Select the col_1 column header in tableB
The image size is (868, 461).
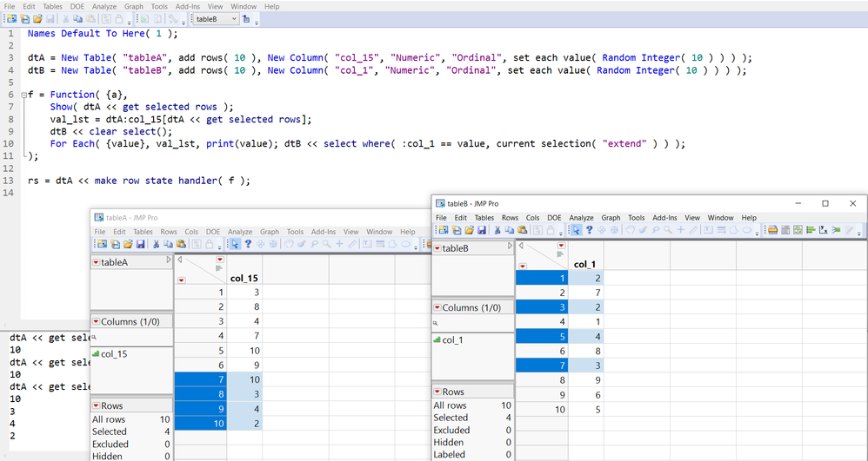(x=583, y=264)
